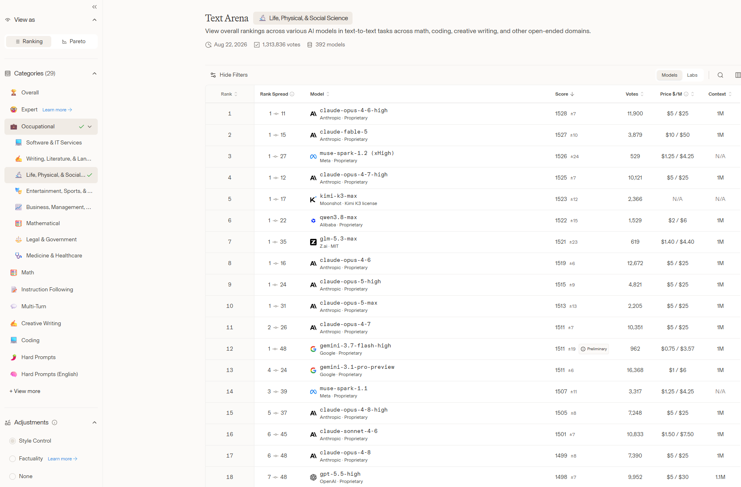The height and width of the screenshot is (487, 741).
Task: Click the Text Arena page title
Action: 227,18
